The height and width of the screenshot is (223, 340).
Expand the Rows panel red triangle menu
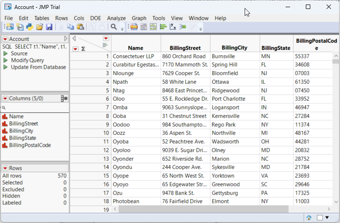click(x=5, y=168)
